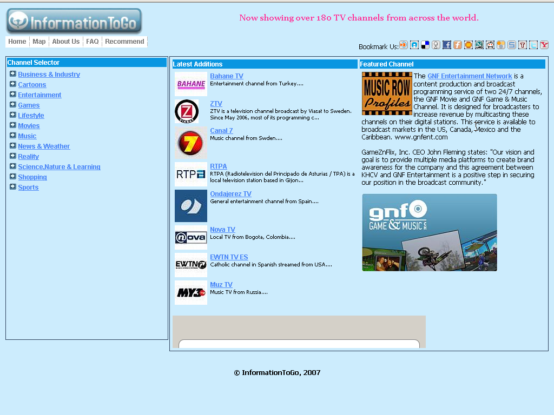Follow the RTPA title link

click(x=219, y=166)
